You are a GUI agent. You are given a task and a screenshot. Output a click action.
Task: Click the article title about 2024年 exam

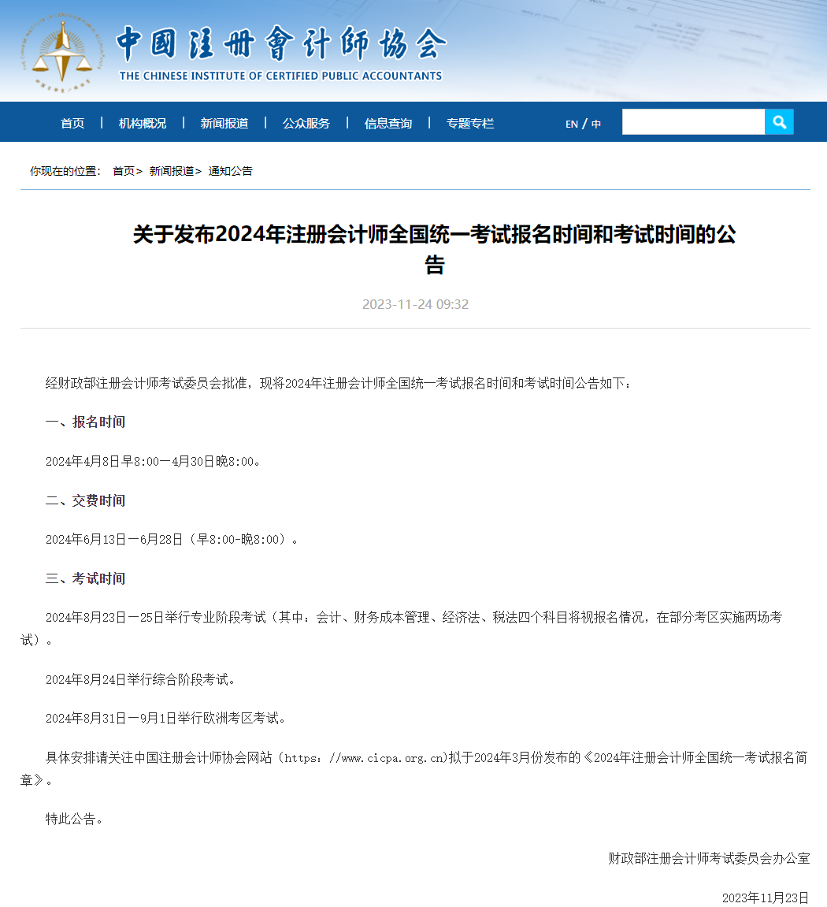[434, 250]
